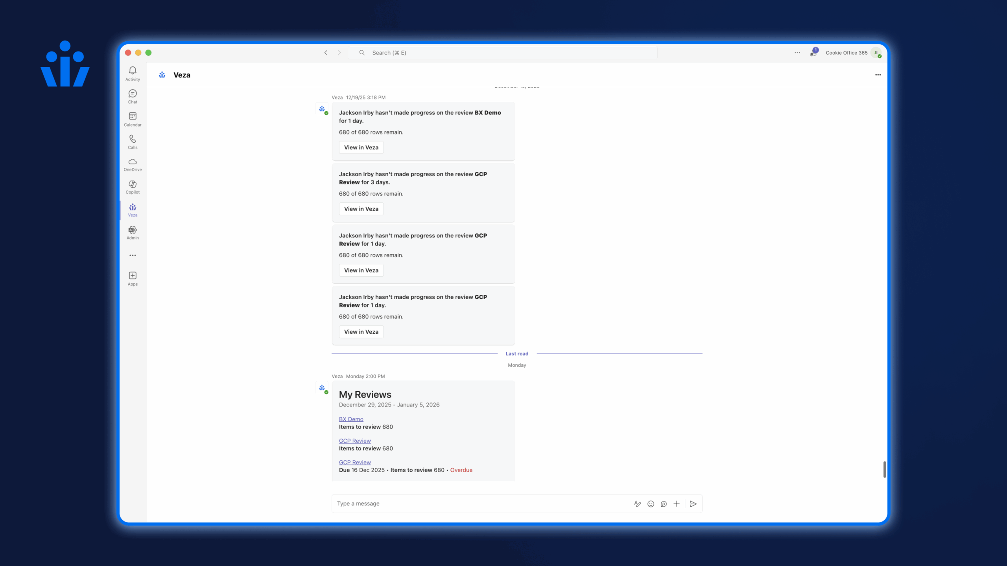Image resolution: width=1007 pixels, height=566 pixels.
Task: Open settings and more ellipsis in title bar
Action: point(797,53)
